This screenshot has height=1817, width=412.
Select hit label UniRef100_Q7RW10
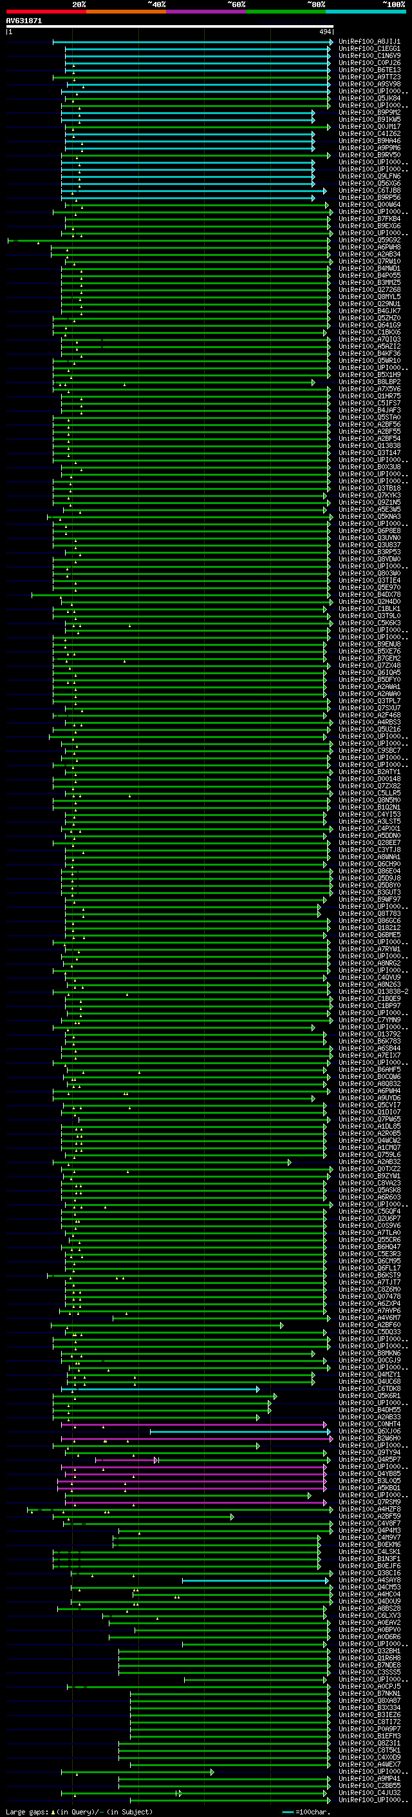369,262
